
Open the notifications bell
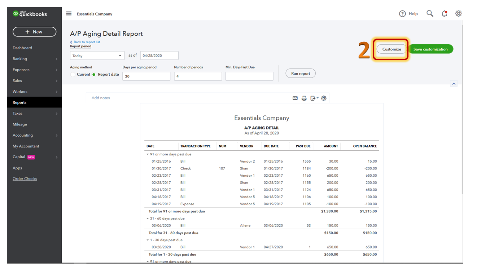[x=444, y=13]
